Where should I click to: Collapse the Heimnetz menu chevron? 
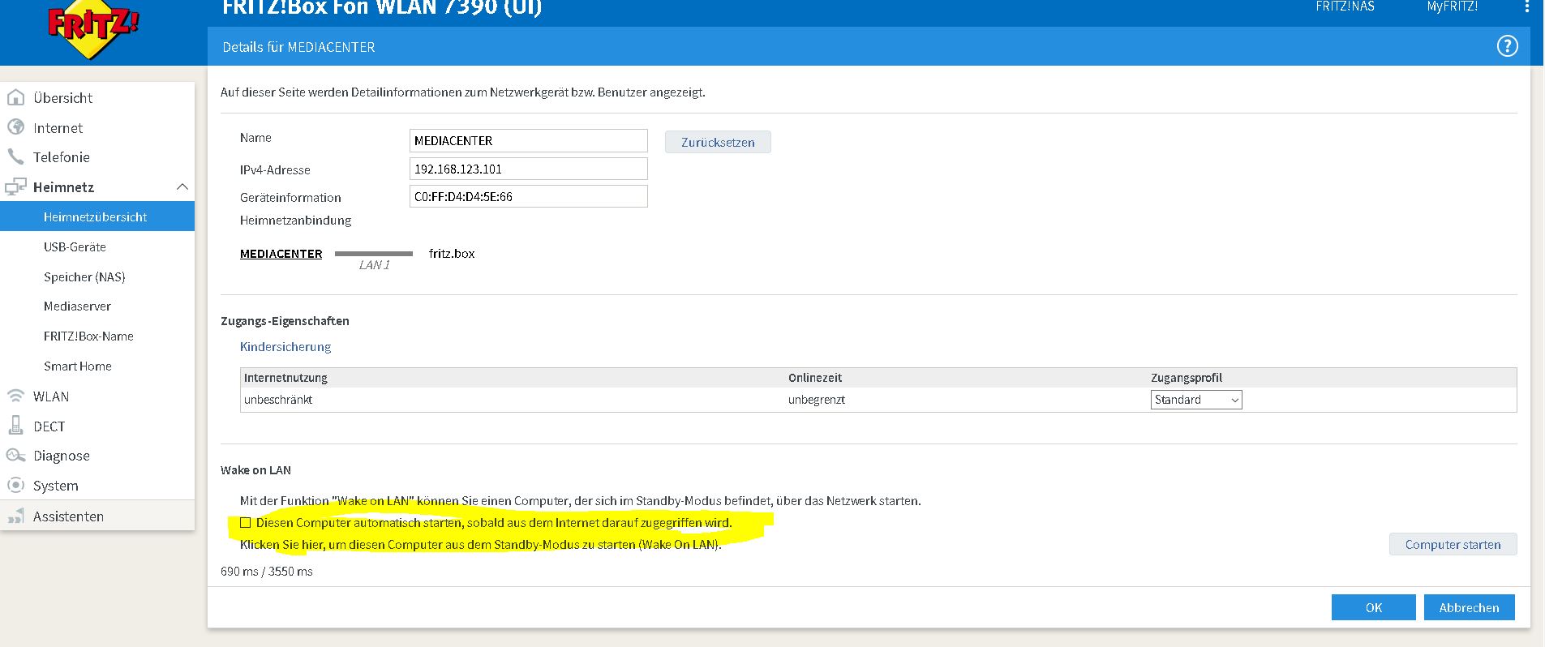[x=182, y=186]
